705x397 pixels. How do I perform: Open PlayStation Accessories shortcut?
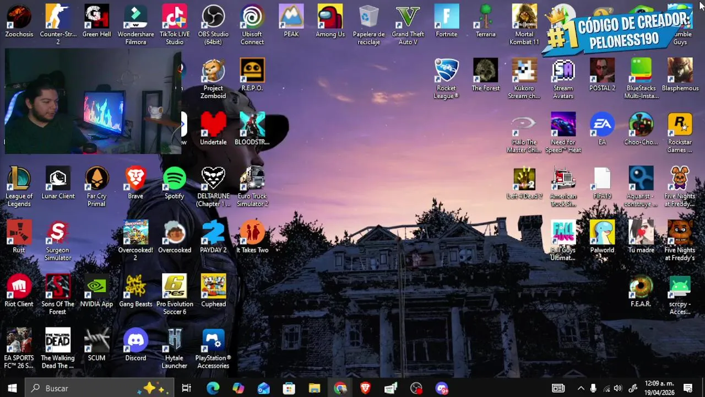pyautogui.click(x=213, y=350)
